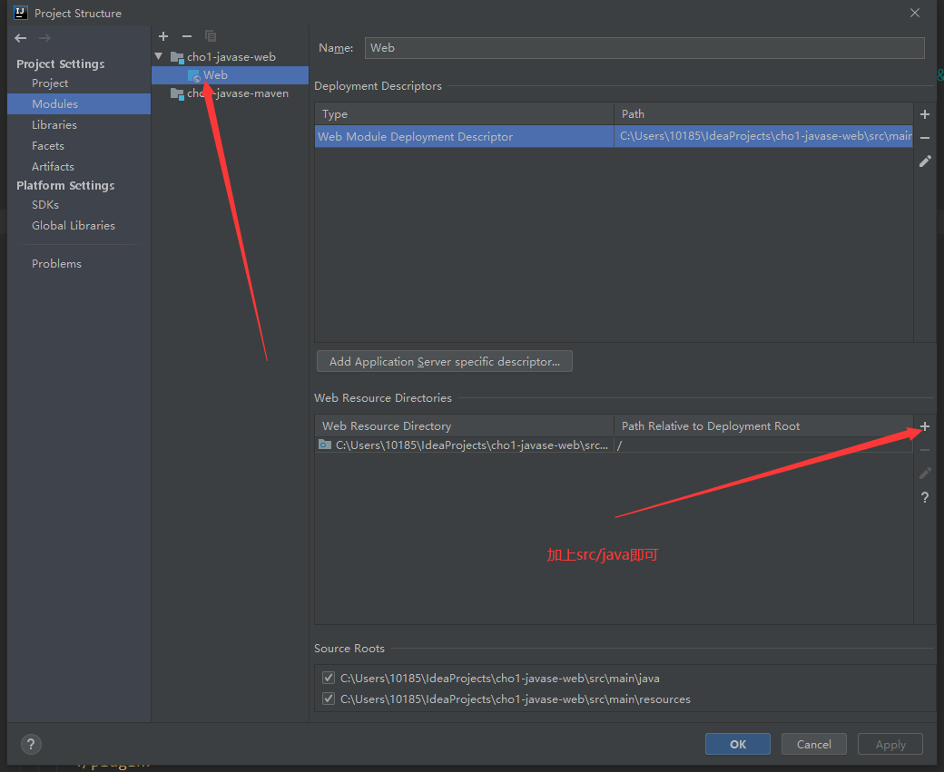Collapse the cho1-javase-web module tree
The height and width of the screenshot is (772, 944).
pyautogui.click(x=160, y=57)
